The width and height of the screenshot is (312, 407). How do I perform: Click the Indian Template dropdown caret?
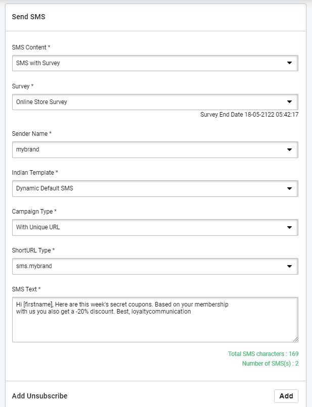(x=289, y=188)
